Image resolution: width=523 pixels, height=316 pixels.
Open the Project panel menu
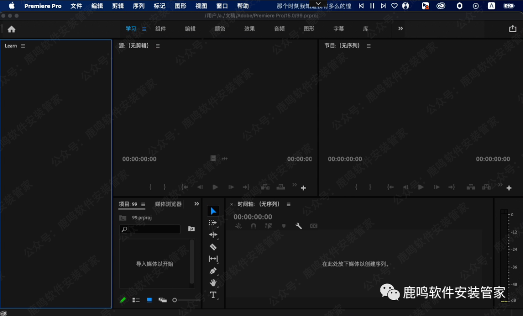(142, 204)
